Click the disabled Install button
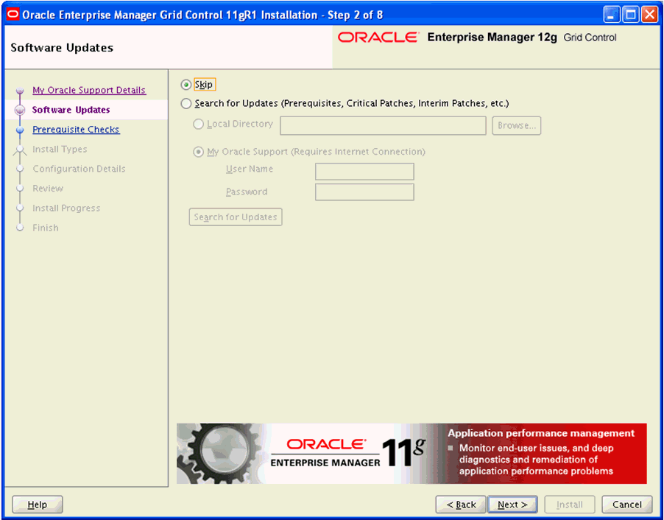 pos(570,505)
